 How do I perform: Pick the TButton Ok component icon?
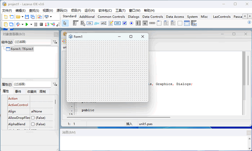(90, 23)
